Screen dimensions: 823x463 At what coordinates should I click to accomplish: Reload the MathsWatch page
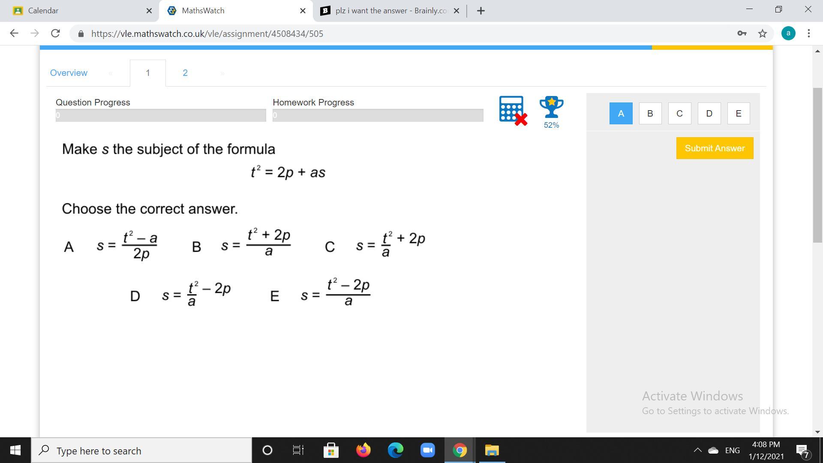[55, 33]
